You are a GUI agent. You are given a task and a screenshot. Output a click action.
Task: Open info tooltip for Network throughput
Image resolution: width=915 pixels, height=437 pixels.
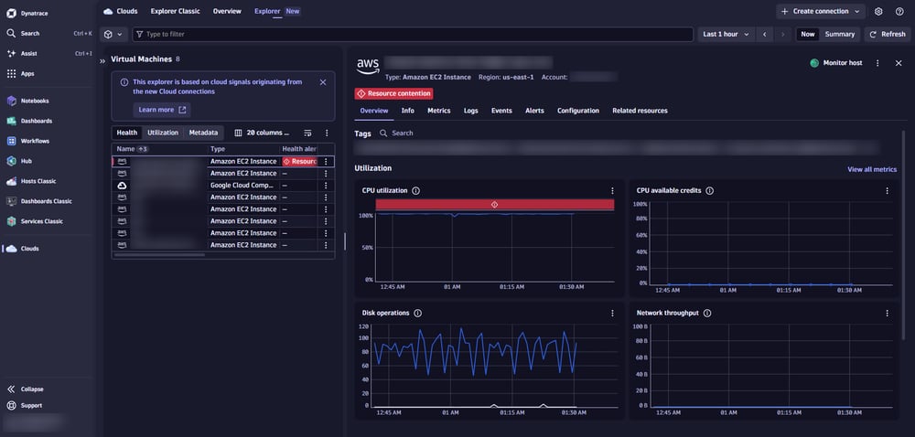[x=707, y=313]
